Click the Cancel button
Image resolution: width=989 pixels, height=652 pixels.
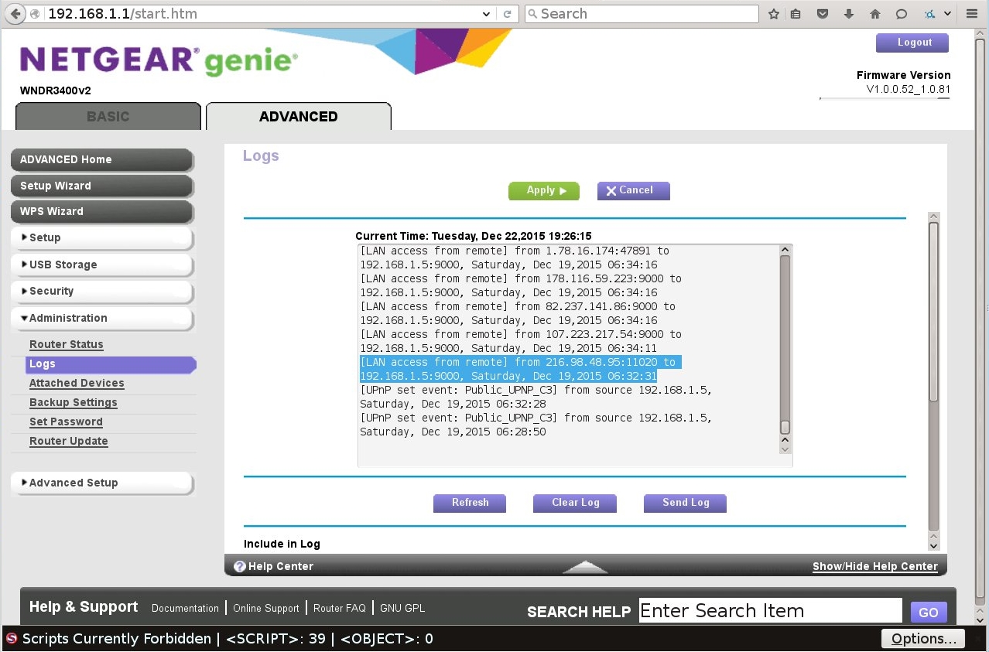pyautogui.click(x=634, y=190)
